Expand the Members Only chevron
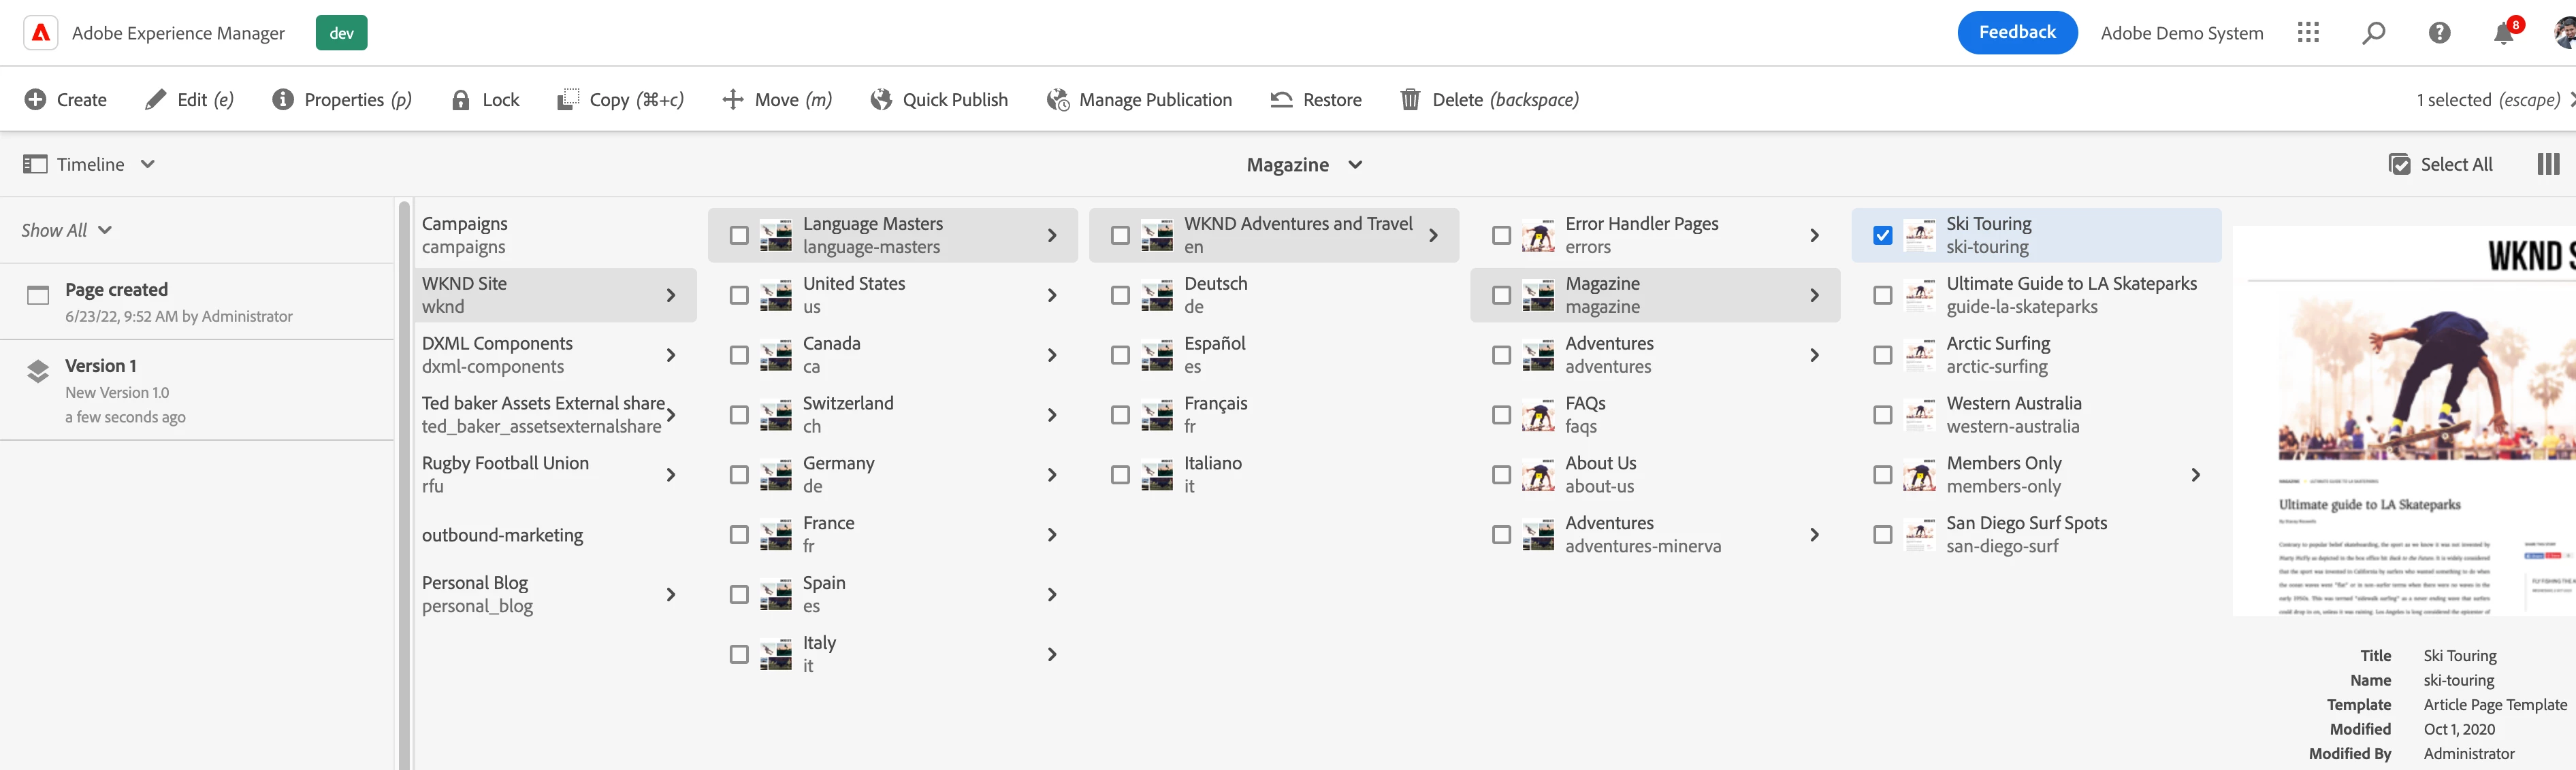This screenshot has height=770, width=2576. [2195, 475]
